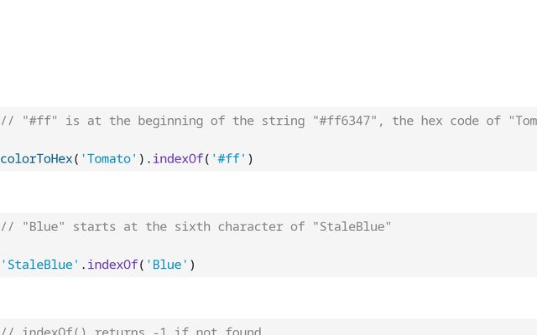Click the colorToHex function name
Viewport: 537px width, 335px height.
tap(36, 158)
